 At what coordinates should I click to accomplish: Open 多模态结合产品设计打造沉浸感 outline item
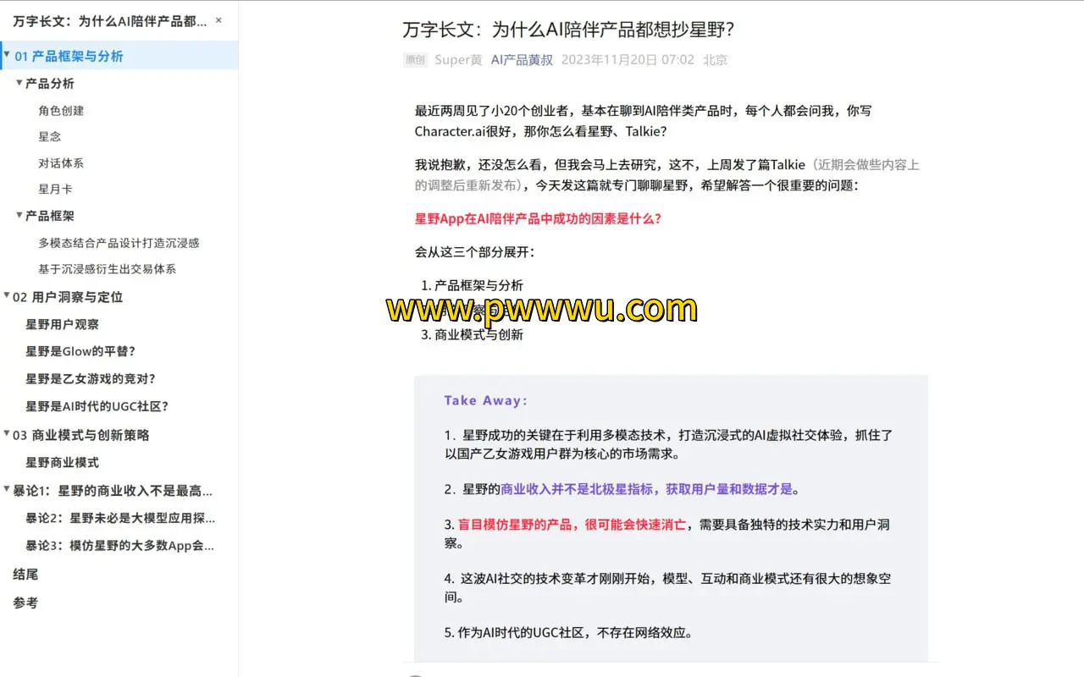click(119, 243)
